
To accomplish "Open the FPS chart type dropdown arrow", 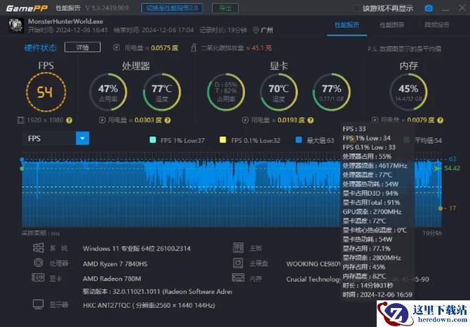I will pyautogui.click(x=83, y=138).
